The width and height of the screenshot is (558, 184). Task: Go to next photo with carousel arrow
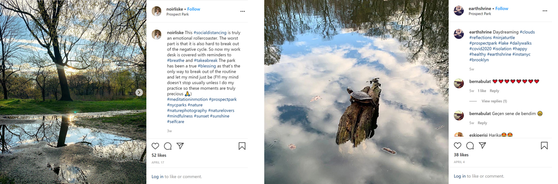point(139,92)
